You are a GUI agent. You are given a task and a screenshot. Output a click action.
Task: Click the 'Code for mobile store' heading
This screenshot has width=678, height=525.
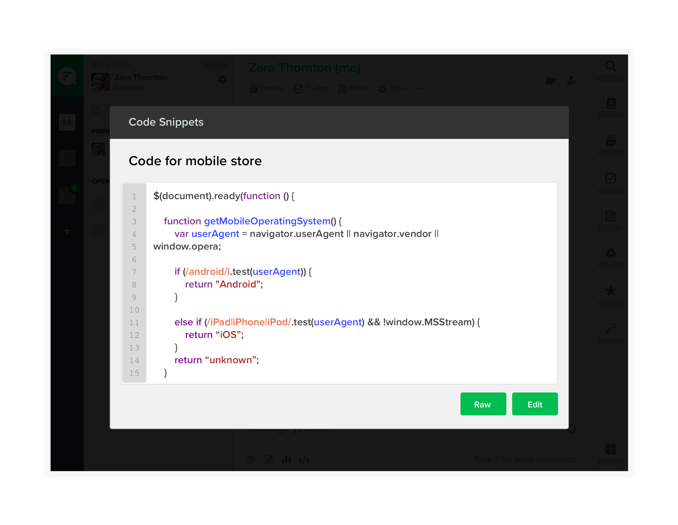(x=195, y=161)
